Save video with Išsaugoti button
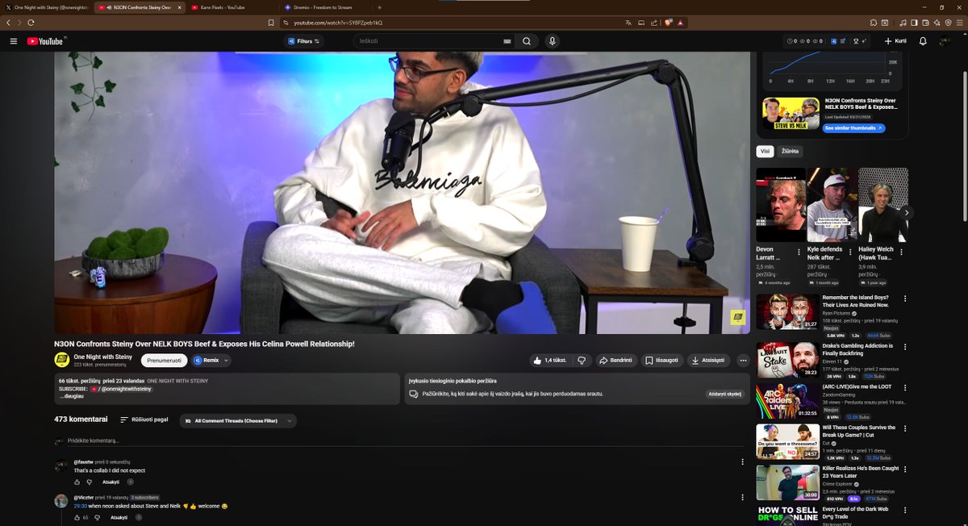 [x=662, y=361]
